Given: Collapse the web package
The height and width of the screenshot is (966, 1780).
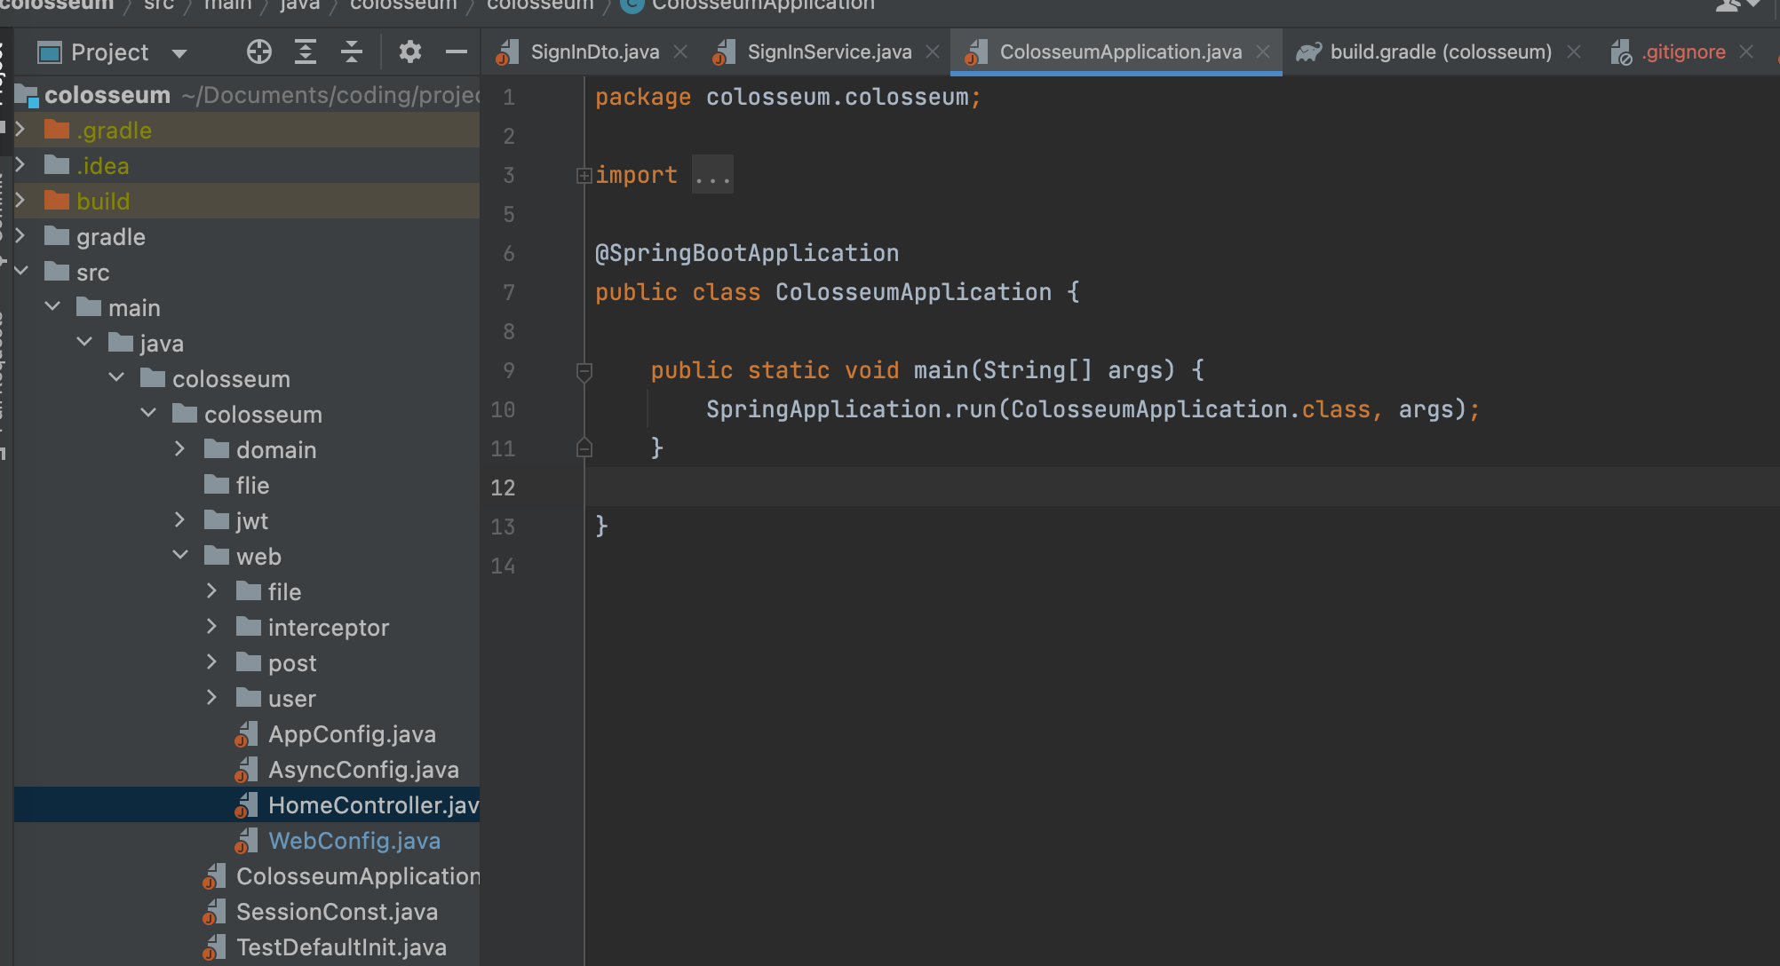Looking at the screenshot, I should point(180,555).
